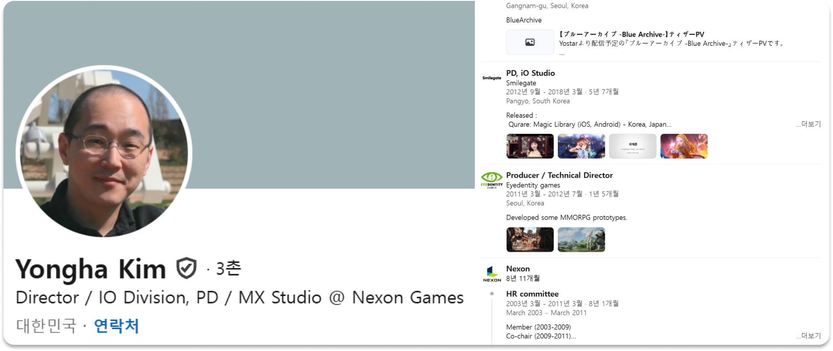Viewport: 833px width, 351px height.
Task: Open the fourth Smilegate thumbnail with the blonde character
Action: 684,146
